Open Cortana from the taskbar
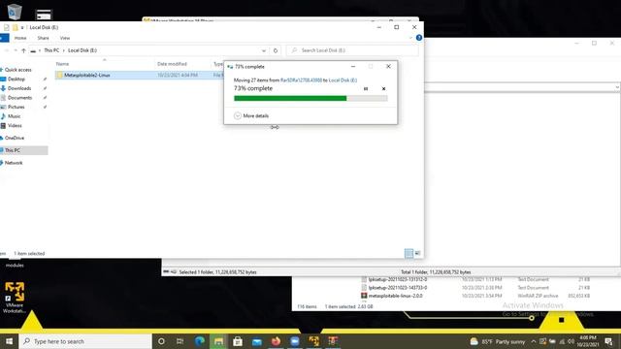This screenshot has width=621, height=349. [x=161, y=341]
